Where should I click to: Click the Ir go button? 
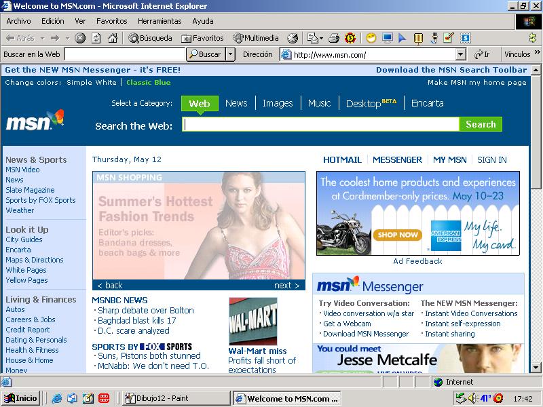[482, 54]
